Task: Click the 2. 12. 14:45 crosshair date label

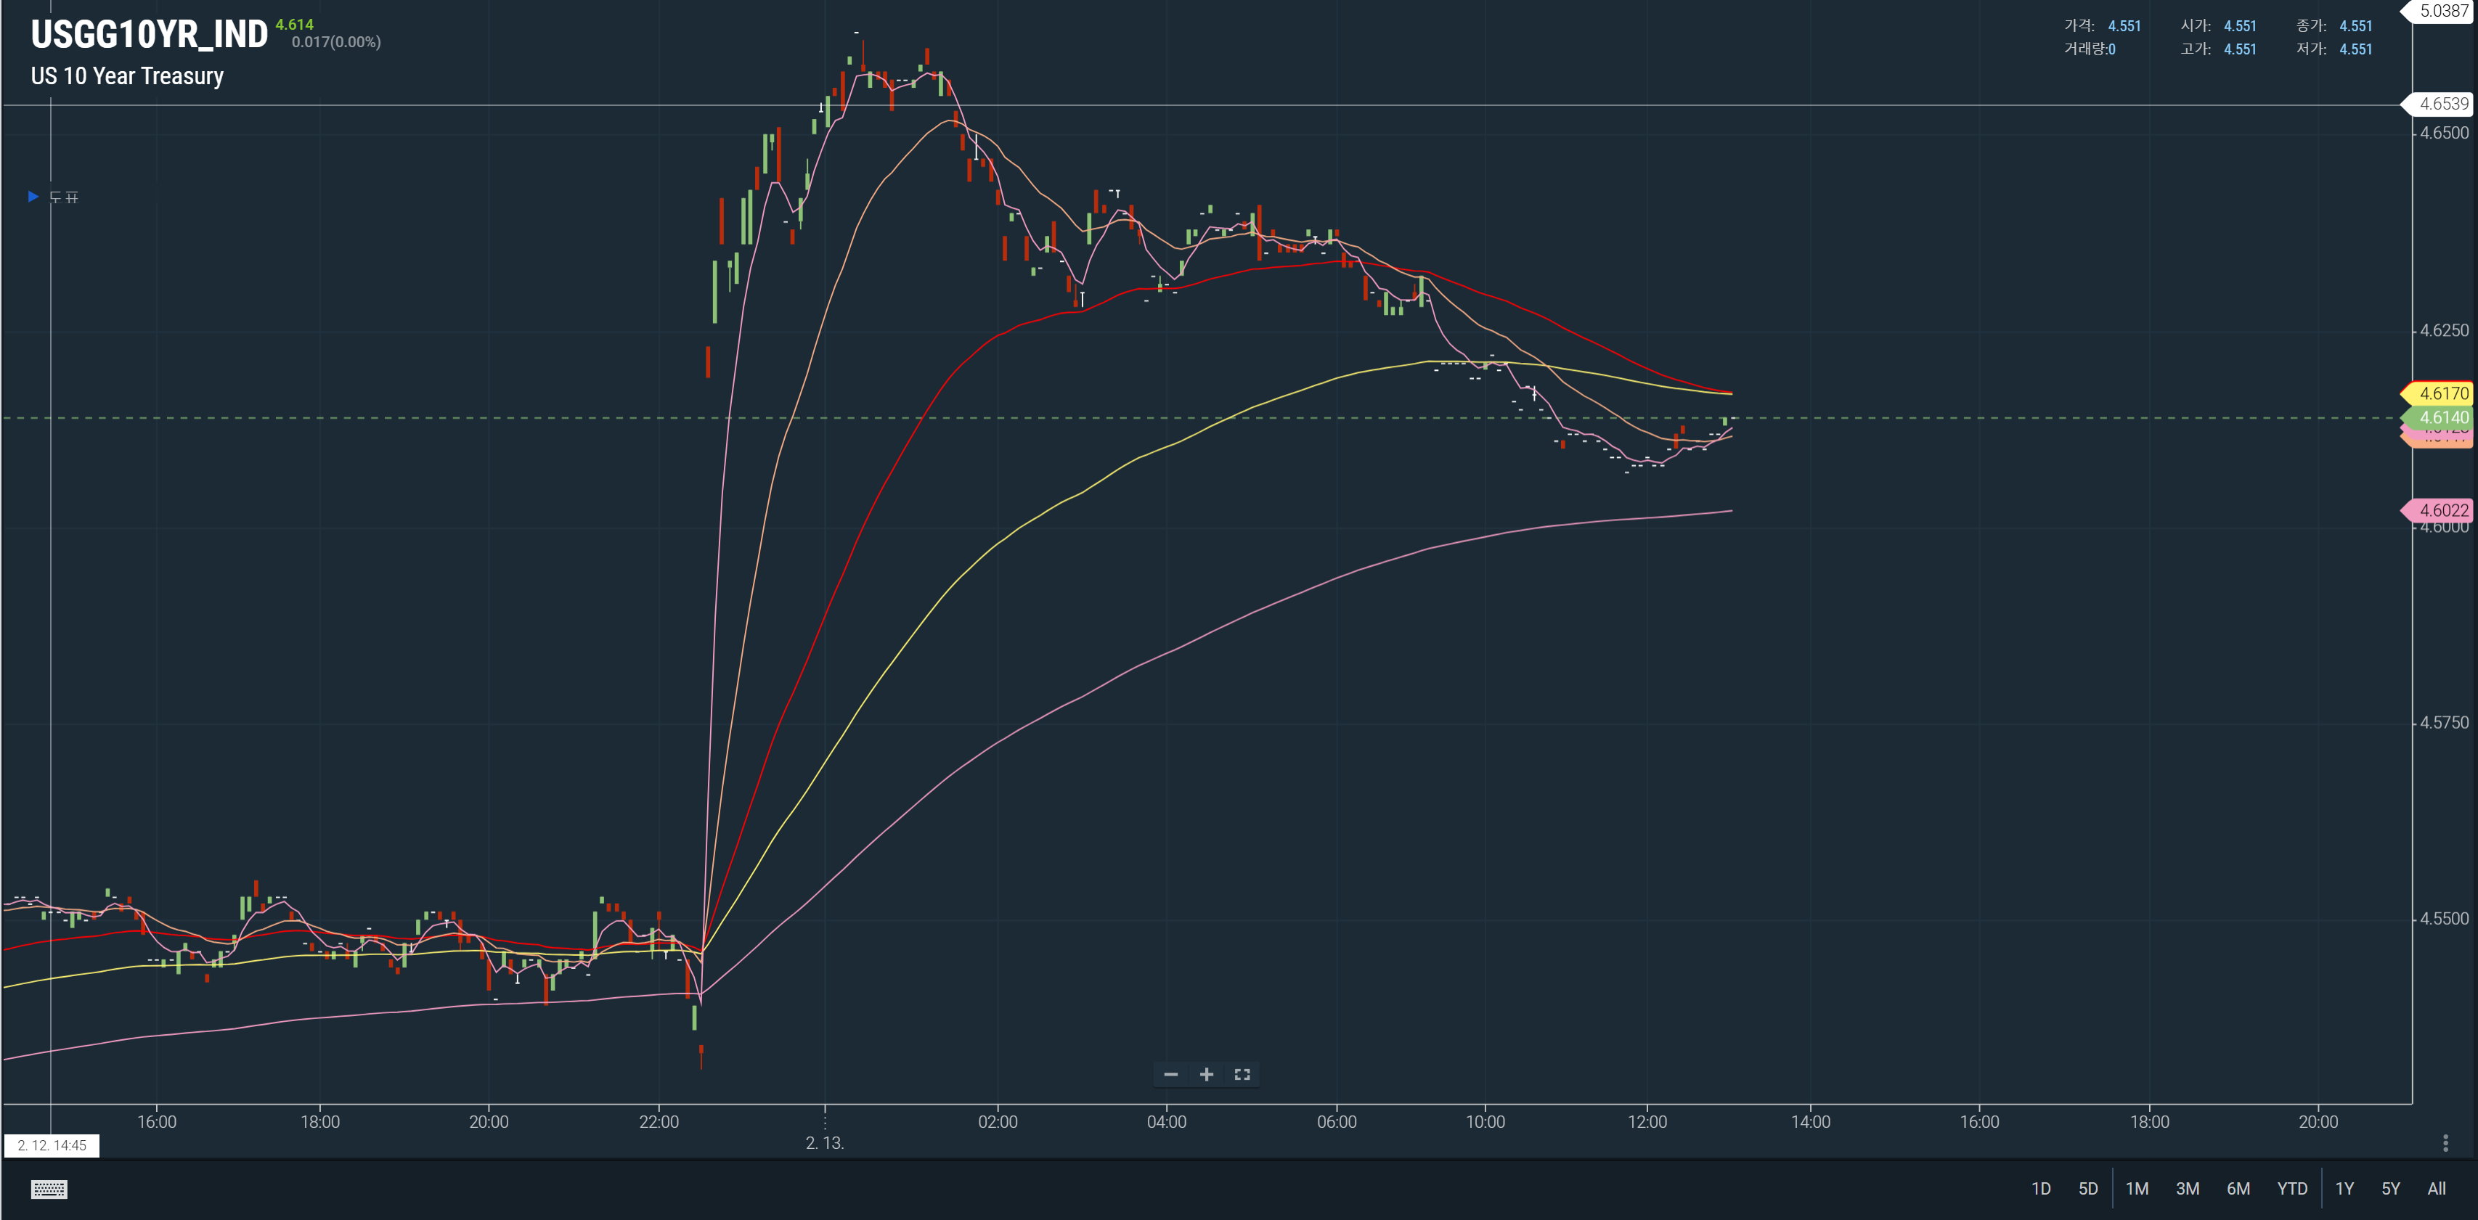Action: (52, 1145)
